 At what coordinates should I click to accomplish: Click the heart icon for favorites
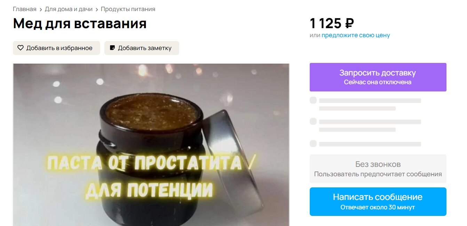pyautogui.click(x=21, y=48)
